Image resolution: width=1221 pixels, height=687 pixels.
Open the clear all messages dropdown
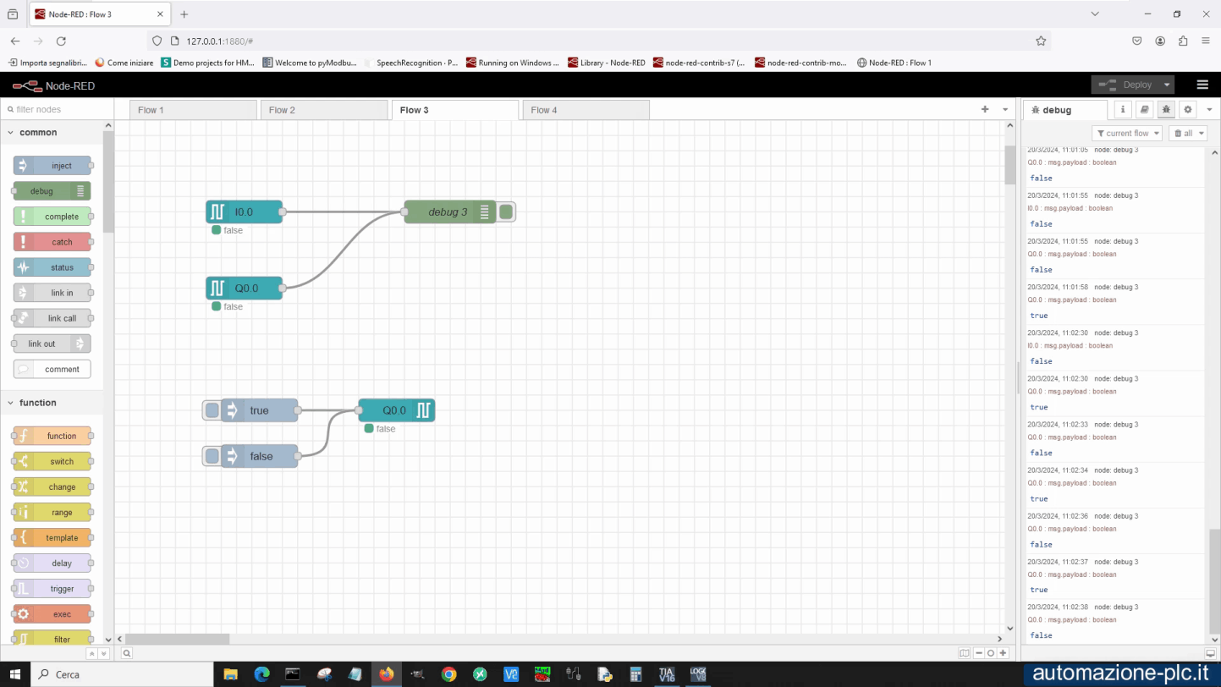(x=1188, y=133)
